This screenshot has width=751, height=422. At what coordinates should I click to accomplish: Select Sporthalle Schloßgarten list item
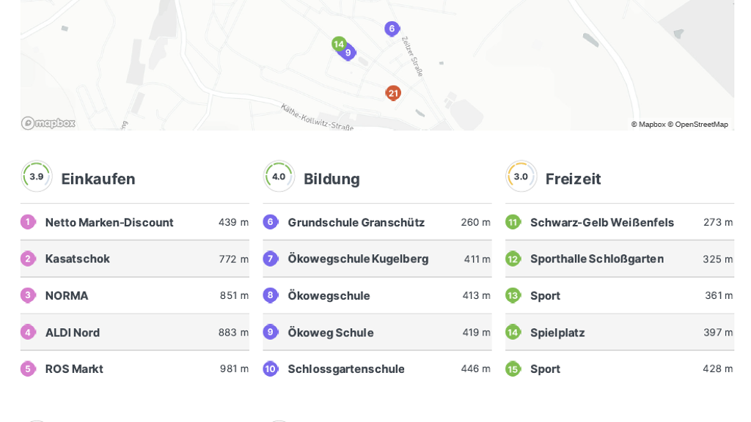click(596, 259)
